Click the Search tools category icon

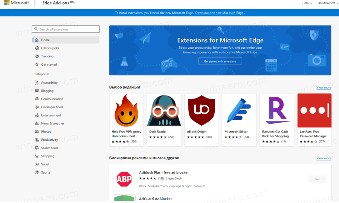coord(37,148)
